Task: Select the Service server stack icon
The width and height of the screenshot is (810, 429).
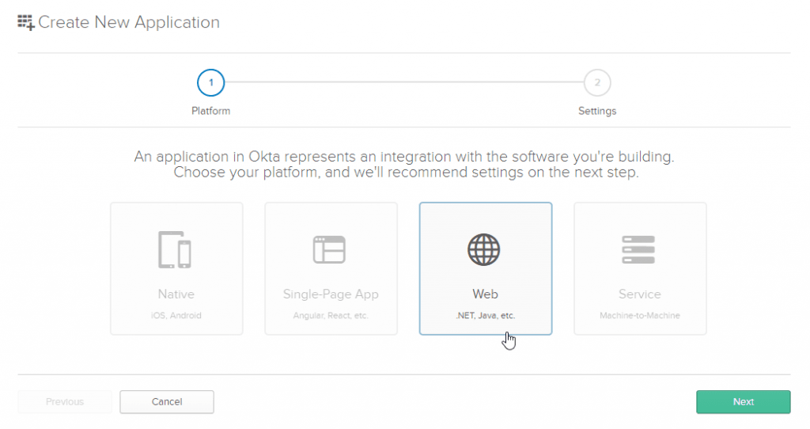Action: coord(638,249)
